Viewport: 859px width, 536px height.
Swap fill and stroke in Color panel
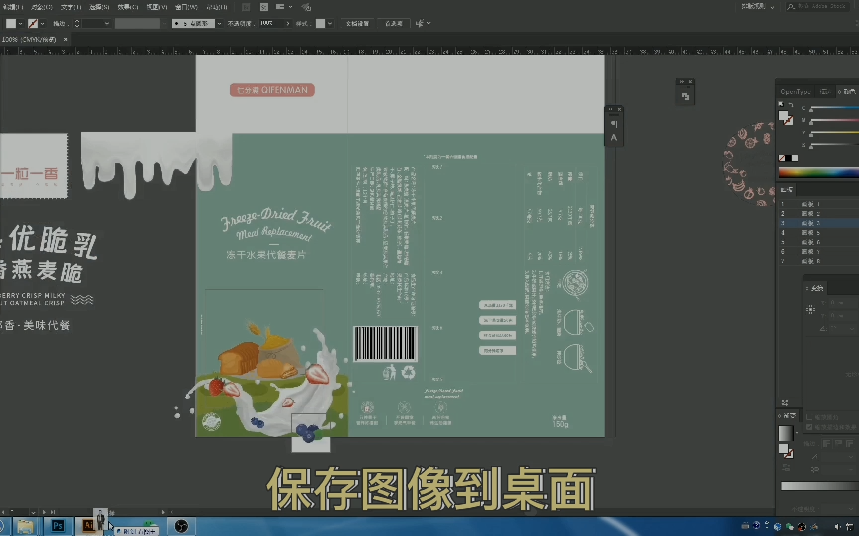791,105
